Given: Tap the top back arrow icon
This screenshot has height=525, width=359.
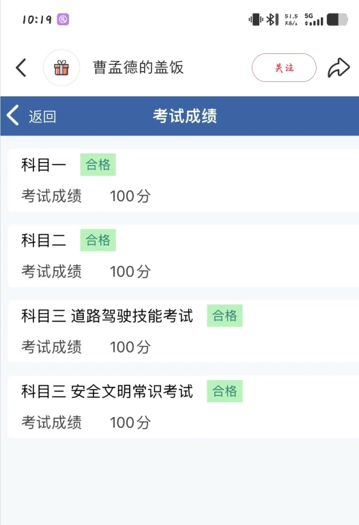Looking at the screenshot, I should pos(21,68).
